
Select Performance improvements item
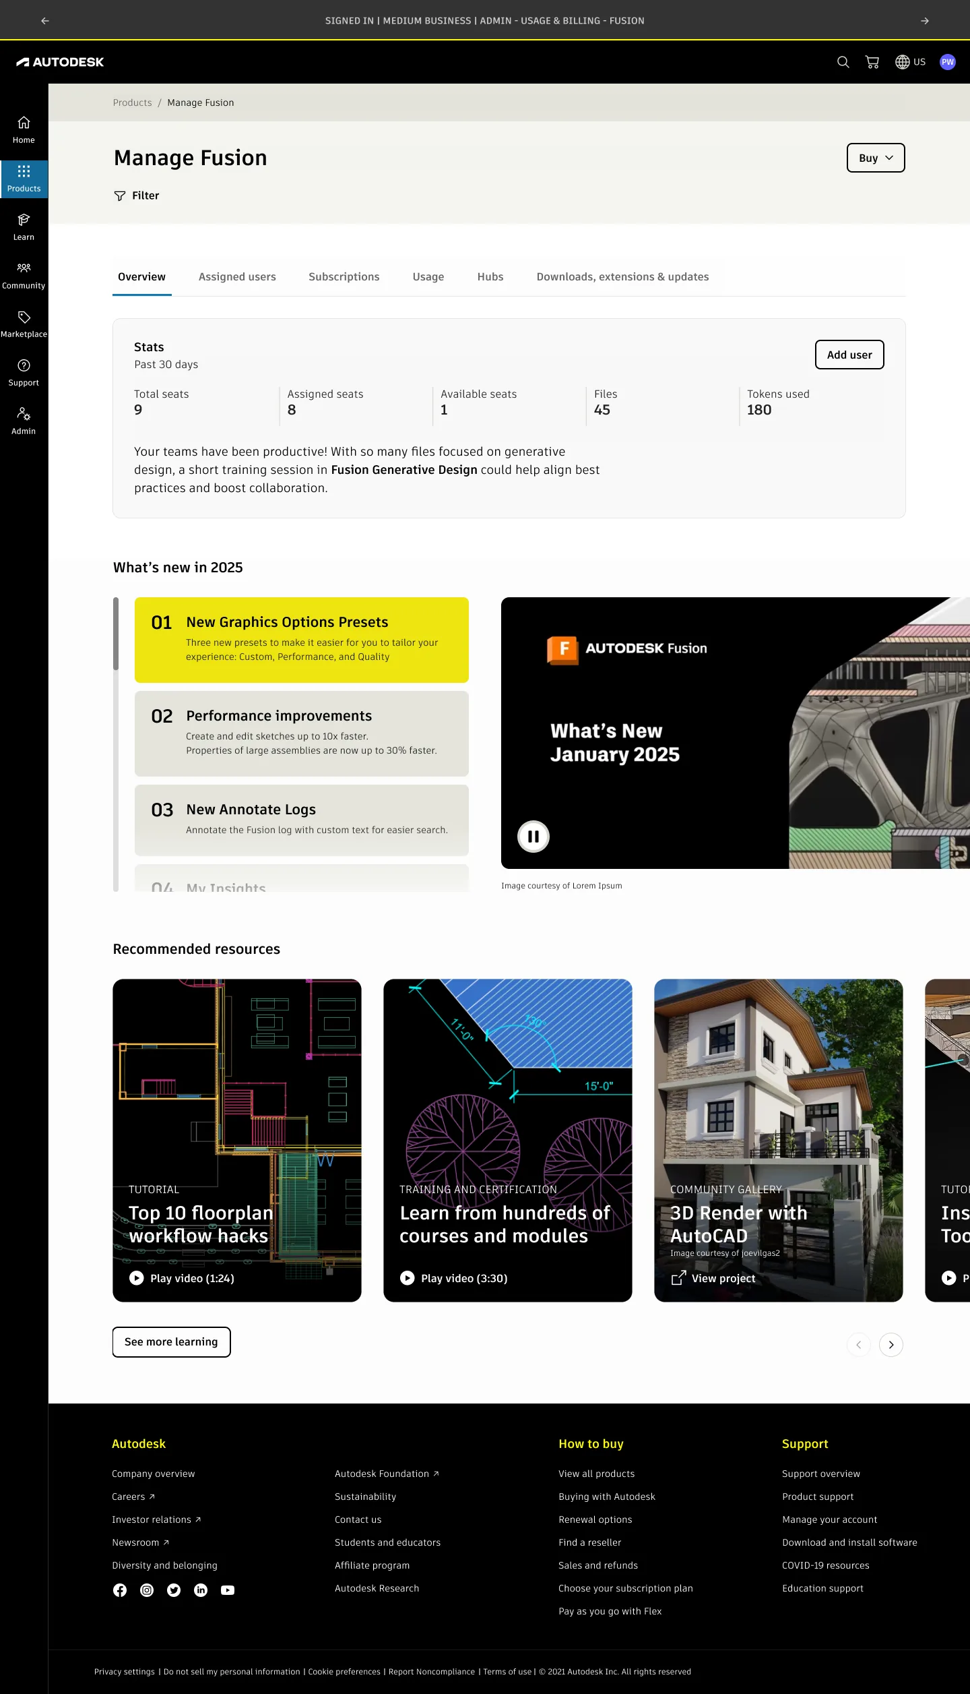click(x=302, y=733)
